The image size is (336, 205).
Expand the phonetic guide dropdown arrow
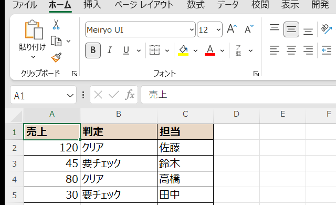click(x=250, y=51)
